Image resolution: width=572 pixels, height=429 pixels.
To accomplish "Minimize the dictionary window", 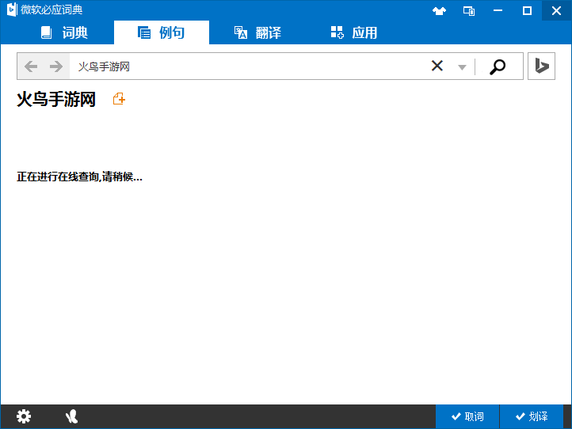I will tap(498, 10).
